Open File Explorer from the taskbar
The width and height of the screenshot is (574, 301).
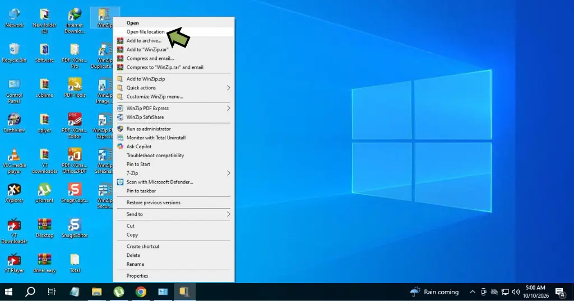(96, 292)
